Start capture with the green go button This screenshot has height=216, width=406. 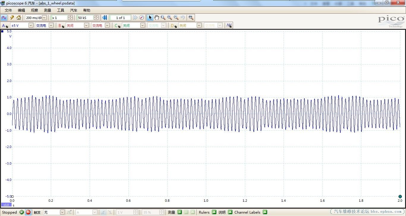point(22,212)
